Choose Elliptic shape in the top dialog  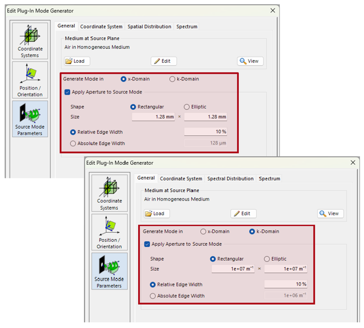point(187,107)
